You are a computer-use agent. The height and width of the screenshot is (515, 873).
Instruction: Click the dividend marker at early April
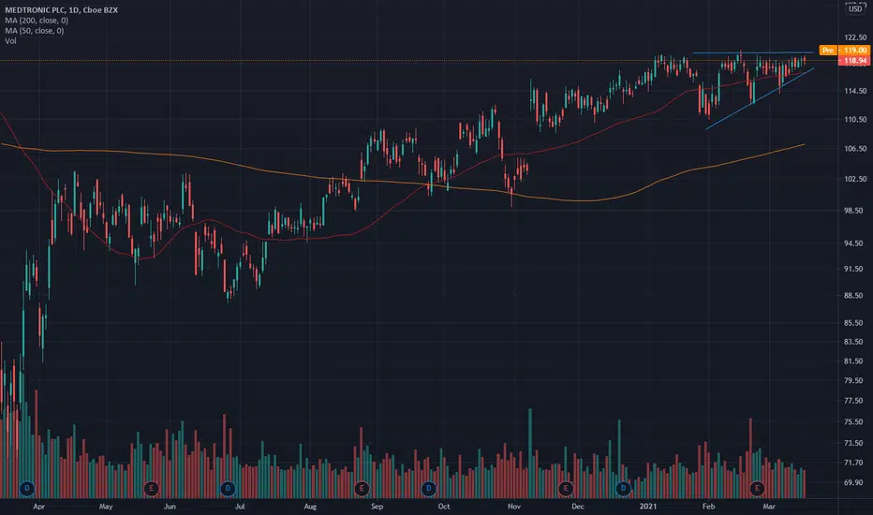pyautogui.click(x=27, y=488)
